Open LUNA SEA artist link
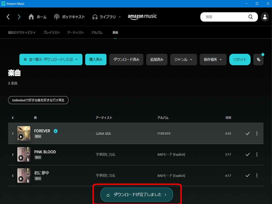272x204 pixels. point(103,134)
